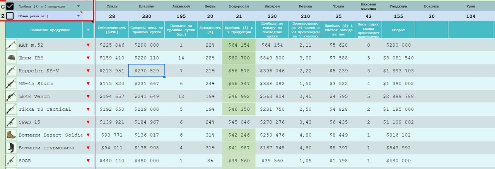Select the SPAS 15 production value 3,43
This screenshot has height=169, width=495.
tap(306, 122)
